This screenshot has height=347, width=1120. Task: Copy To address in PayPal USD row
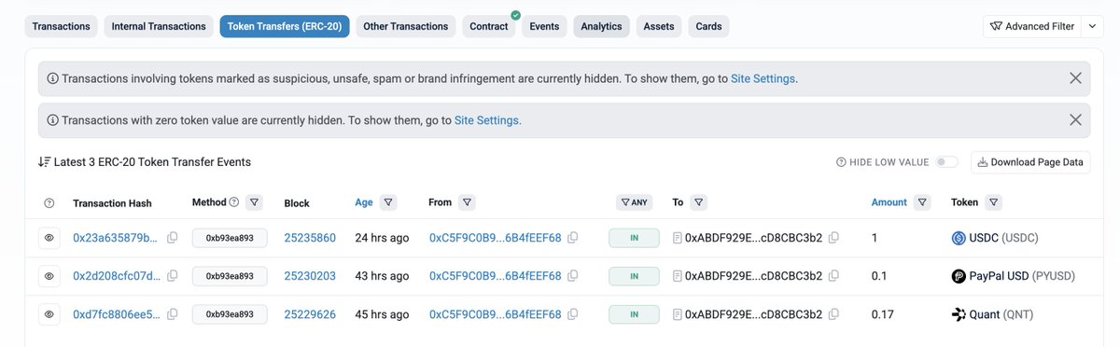tap(833, 276)
